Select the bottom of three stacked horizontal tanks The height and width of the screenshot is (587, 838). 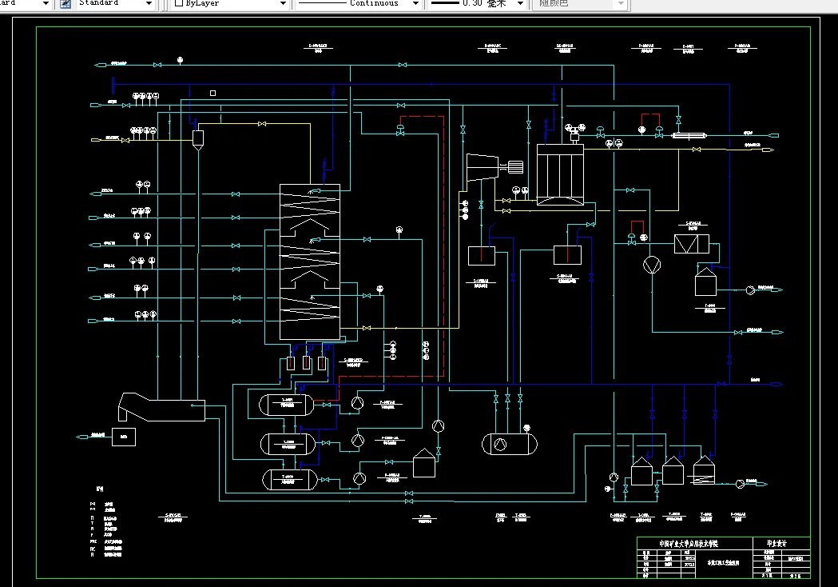[x=290, y=480]
